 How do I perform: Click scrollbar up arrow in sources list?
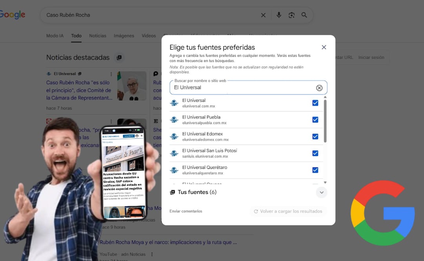click(x=325, y=97)
